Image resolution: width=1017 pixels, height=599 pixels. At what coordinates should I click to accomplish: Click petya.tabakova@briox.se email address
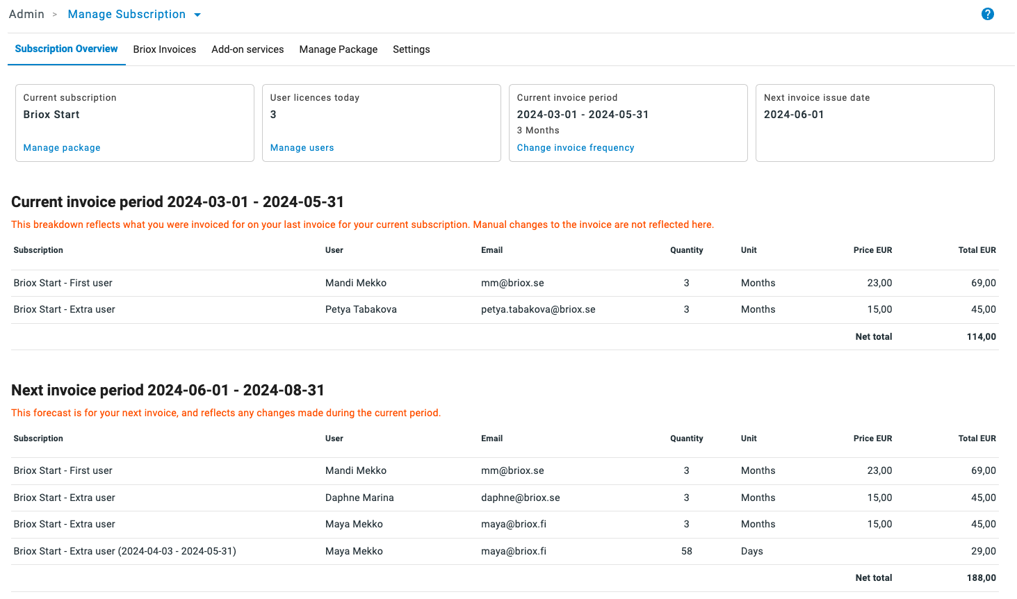[539, 309]
